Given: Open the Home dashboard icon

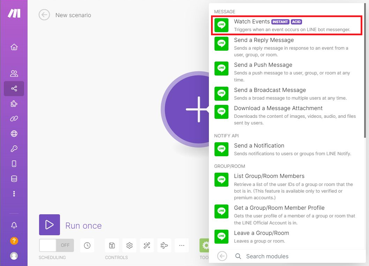Looking at the screenshot, I should click(x=14, y=47).
